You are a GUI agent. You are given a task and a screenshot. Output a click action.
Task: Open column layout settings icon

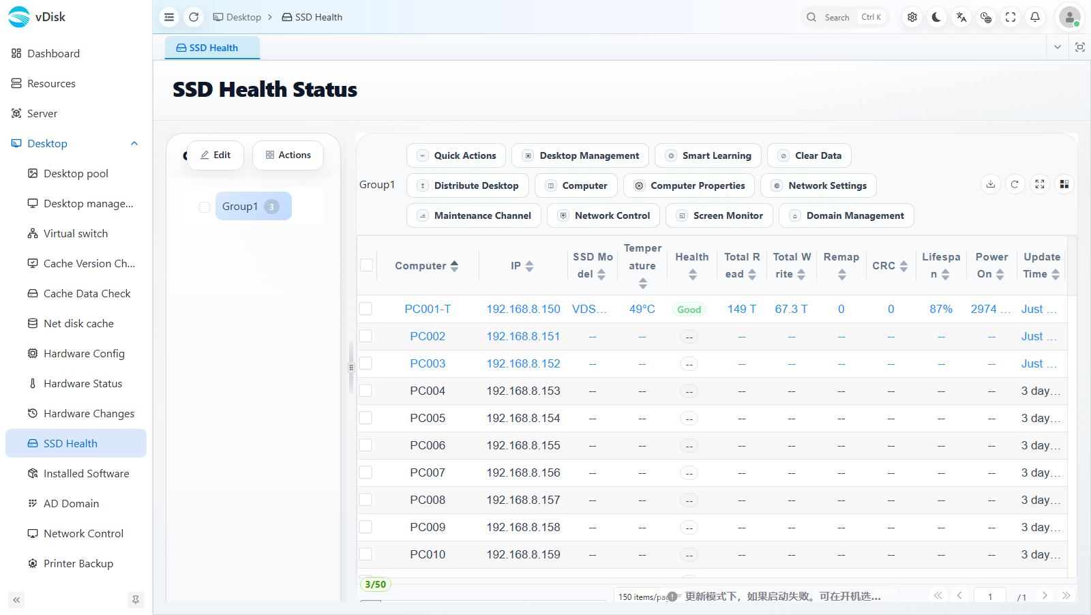point(1064,184)
